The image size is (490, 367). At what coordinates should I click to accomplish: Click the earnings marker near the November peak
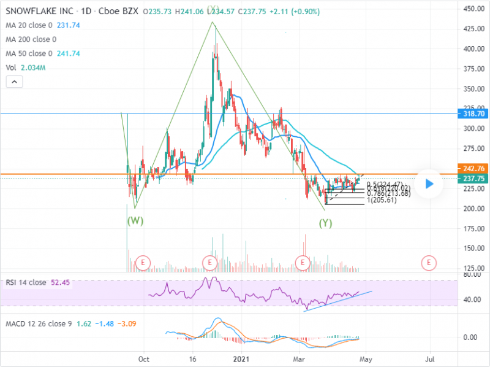[210, 263]
